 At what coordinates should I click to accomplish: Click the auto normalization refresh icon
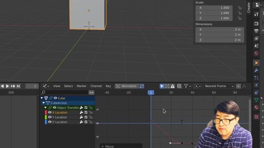click(142, 86)
